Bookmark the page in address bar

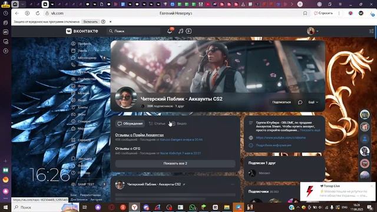pyautogui.click(x=305, y=13)
